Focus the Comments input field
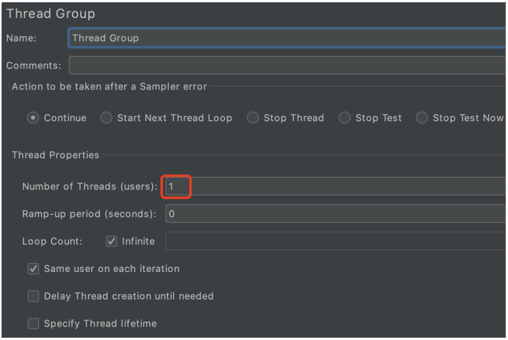The image size is (508, 340). 286,65
